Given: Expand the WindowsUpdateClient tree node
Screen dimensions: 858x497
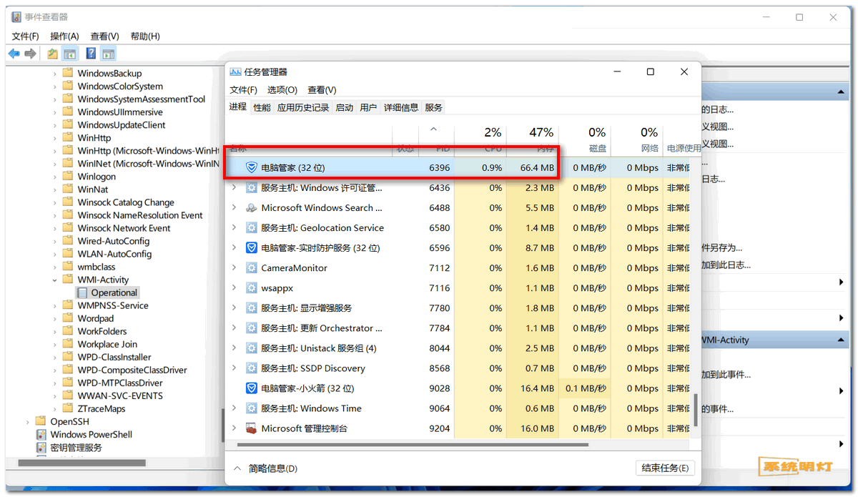Looking at the screenshot, I should (55, 125).
